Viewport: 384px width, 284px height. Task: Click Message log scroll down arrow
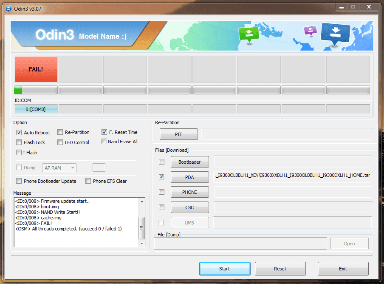[142, 244]
